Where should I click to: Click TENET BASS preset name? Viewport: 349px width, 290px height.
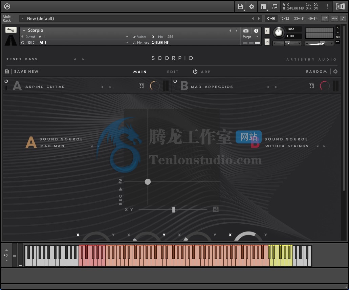click(22, 59)
